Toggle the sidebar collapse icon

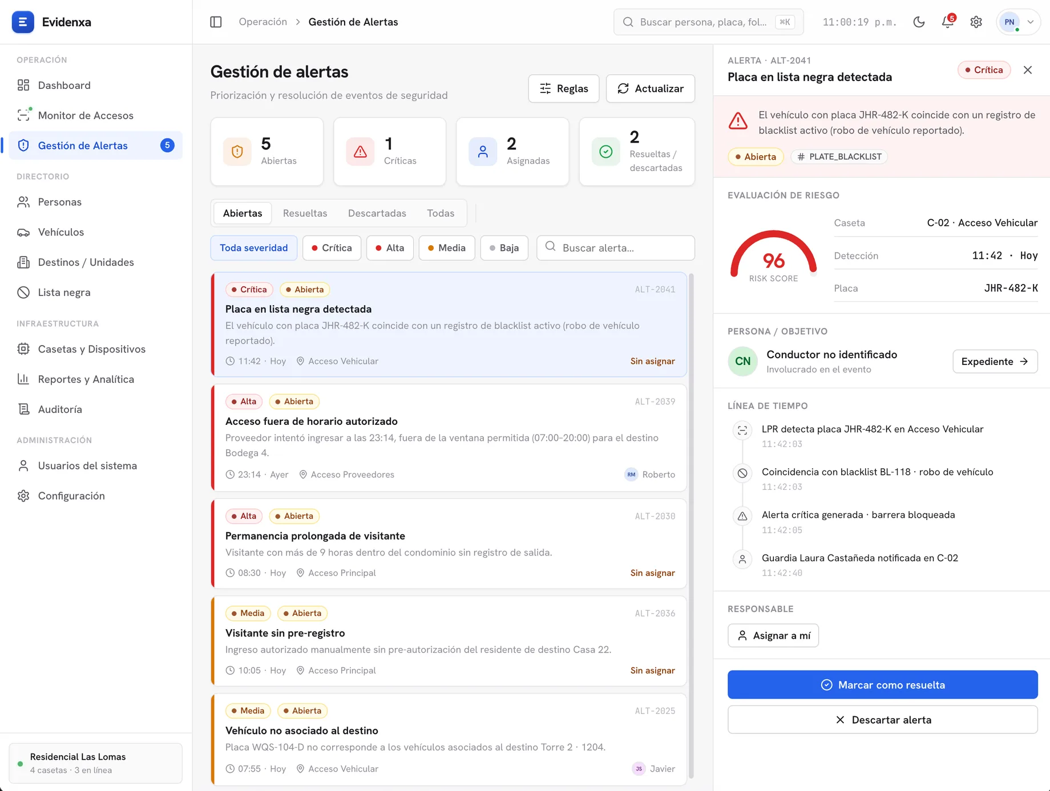click(216, 22)
